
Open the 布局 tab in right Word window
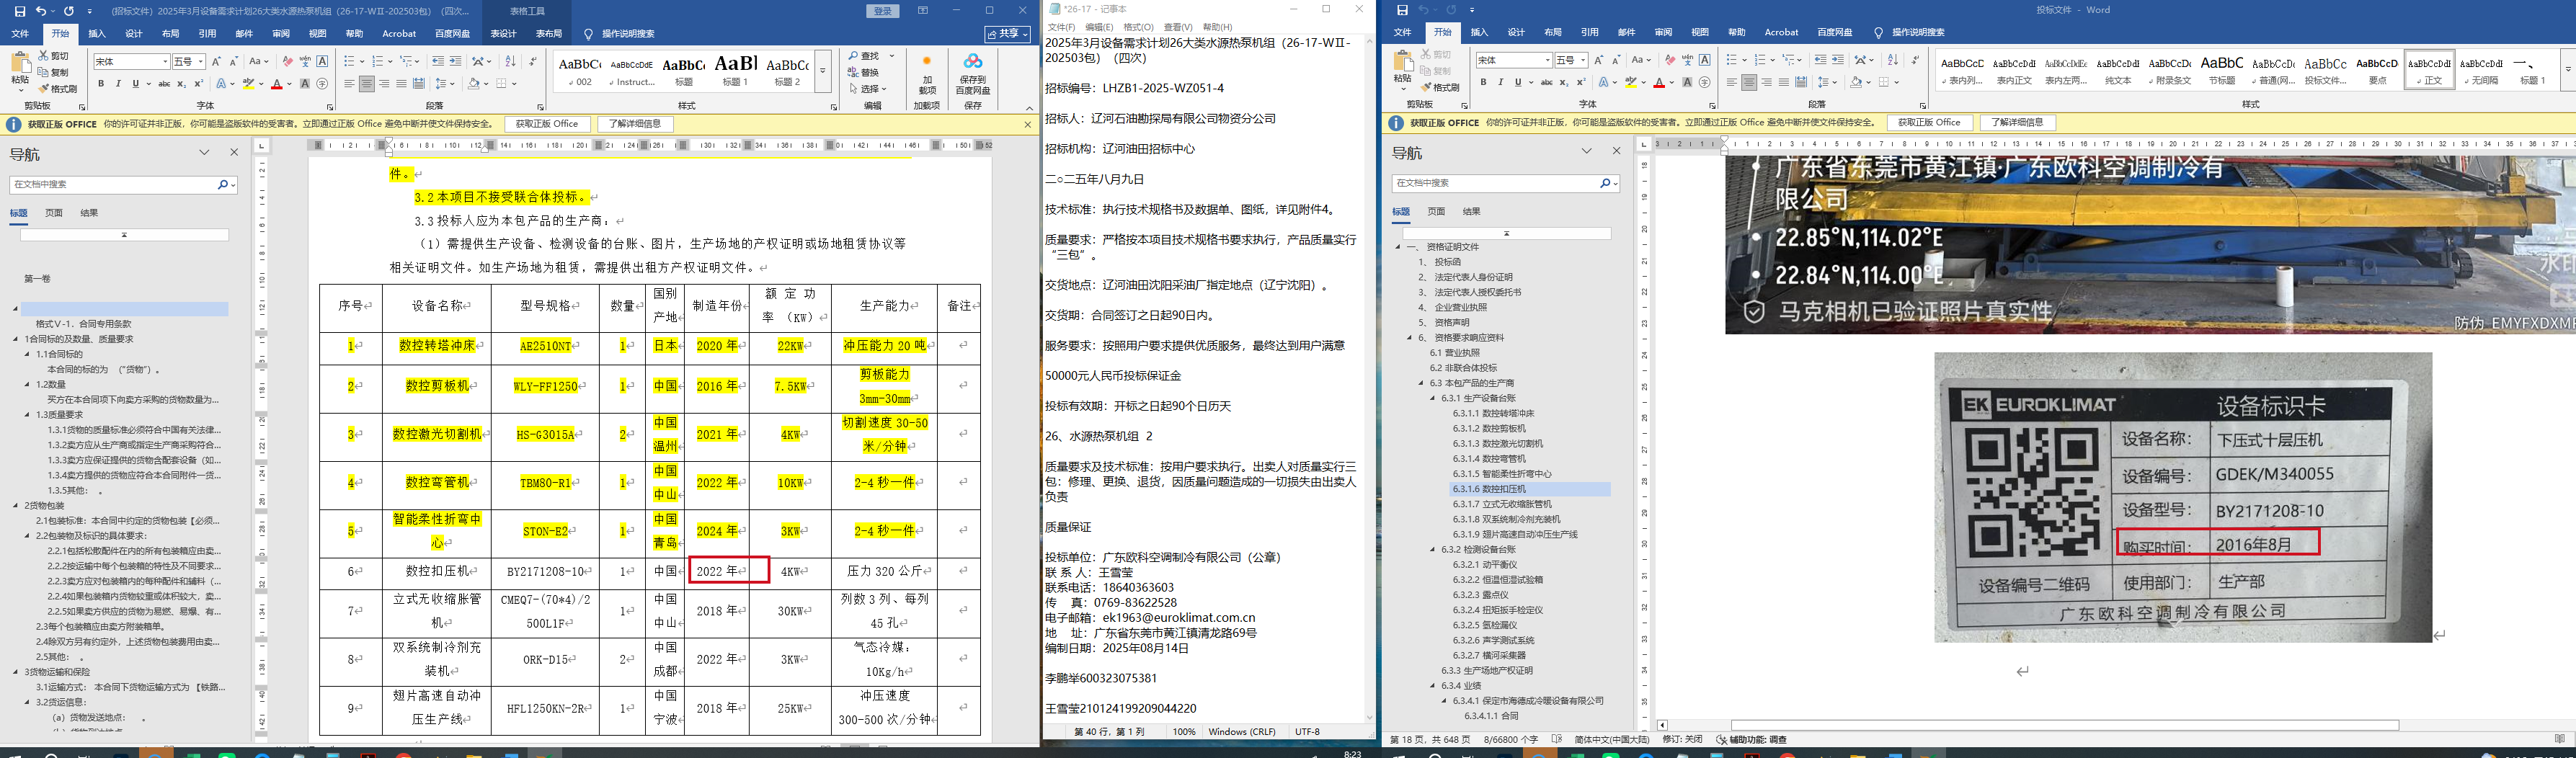pyautogui.click(x=1553, y=33)
